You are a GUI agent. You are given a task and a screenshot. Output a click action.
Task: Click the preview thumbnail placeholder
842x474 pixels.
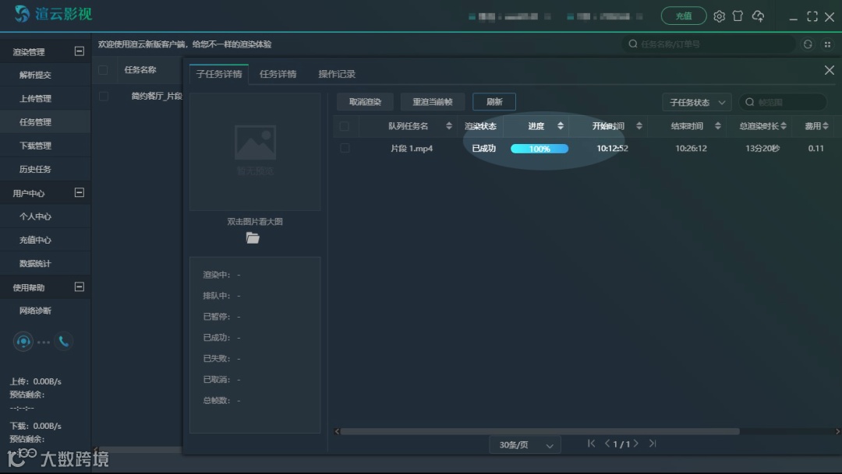tap(255, 152)
